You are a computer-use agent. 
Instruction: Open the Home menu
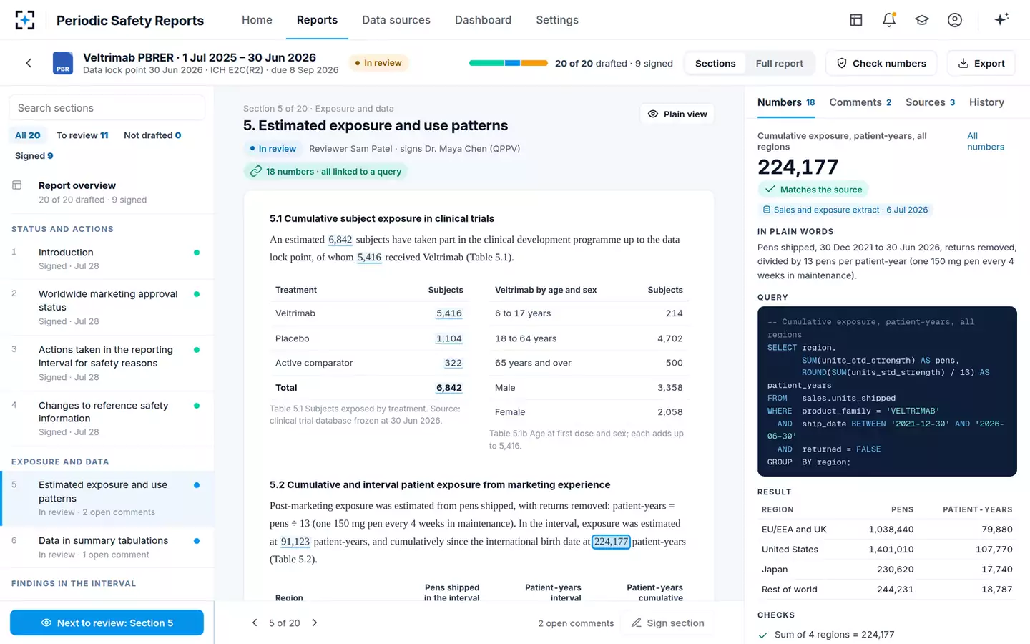(257, 20)
